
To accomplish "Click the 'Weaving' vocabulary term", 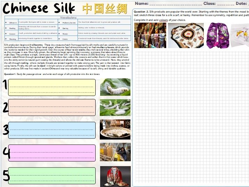I will (x=13, y=39).
